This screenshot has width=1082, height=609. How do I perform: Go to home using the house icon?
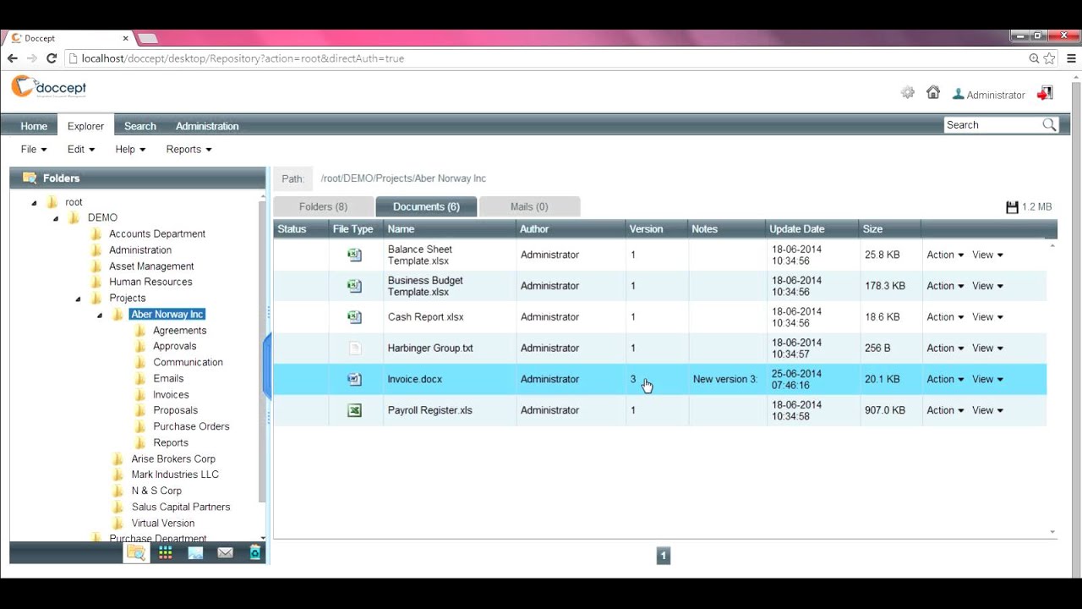pos(933,93)
